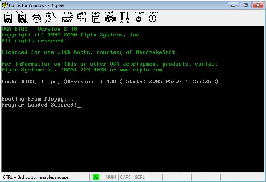The height and width of the screenshot is (182, 266).
Task: Click the USER keyboard button icon
Action: (67, 17)
